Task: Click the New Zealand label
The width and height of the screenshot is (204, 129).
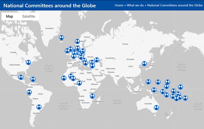Action: (166, 114)
